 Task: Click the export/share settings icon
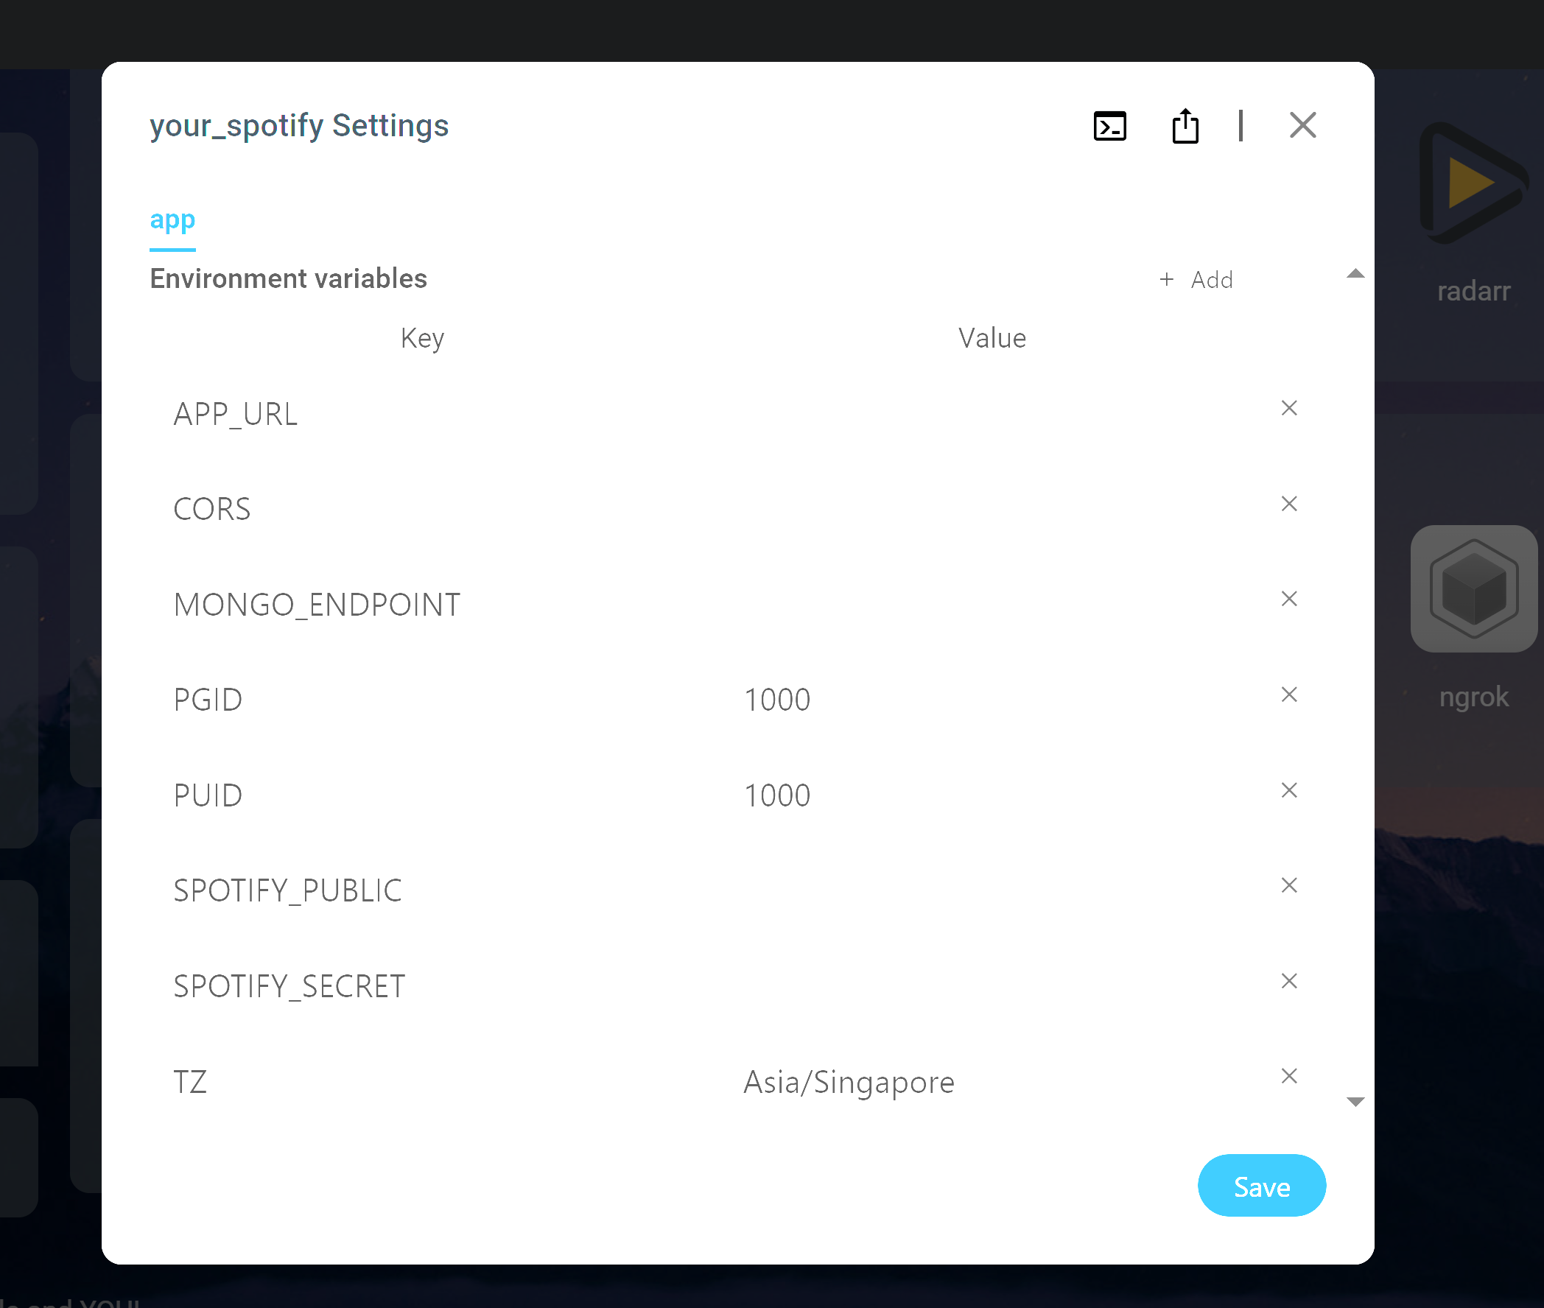click(1185, 126)
